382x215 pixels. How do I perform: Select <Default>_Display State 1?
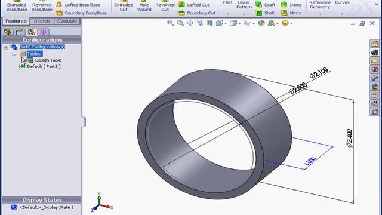pyautogui.click(x=47, y=207)
